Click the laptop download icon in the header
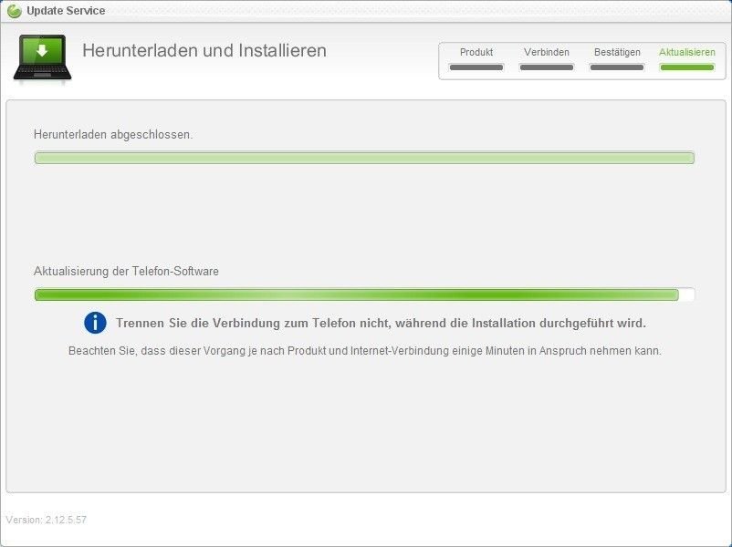732x547 pixels. point(43,58)
